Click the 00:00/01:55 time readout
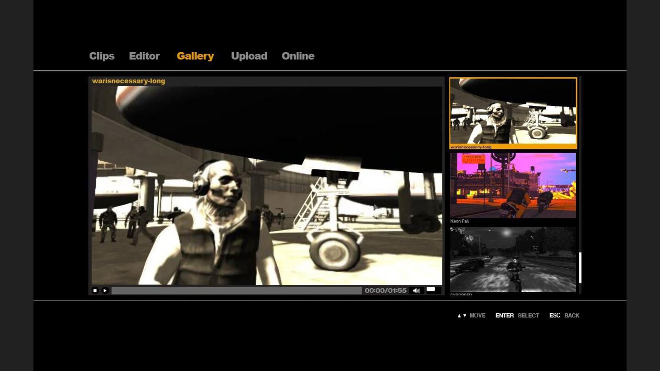The image size is (660, 371). pos(385,290)
